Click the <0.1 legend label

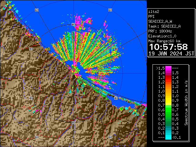coord(177,138)
